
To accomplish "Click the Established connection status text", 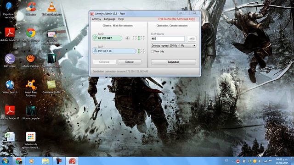I will (120, 71).
